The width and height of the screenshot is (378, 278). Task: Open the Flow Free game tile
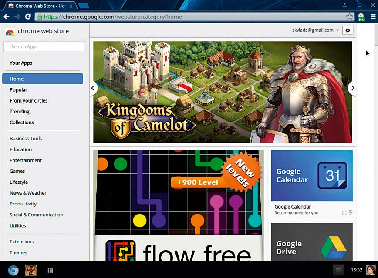coord(179,206)
